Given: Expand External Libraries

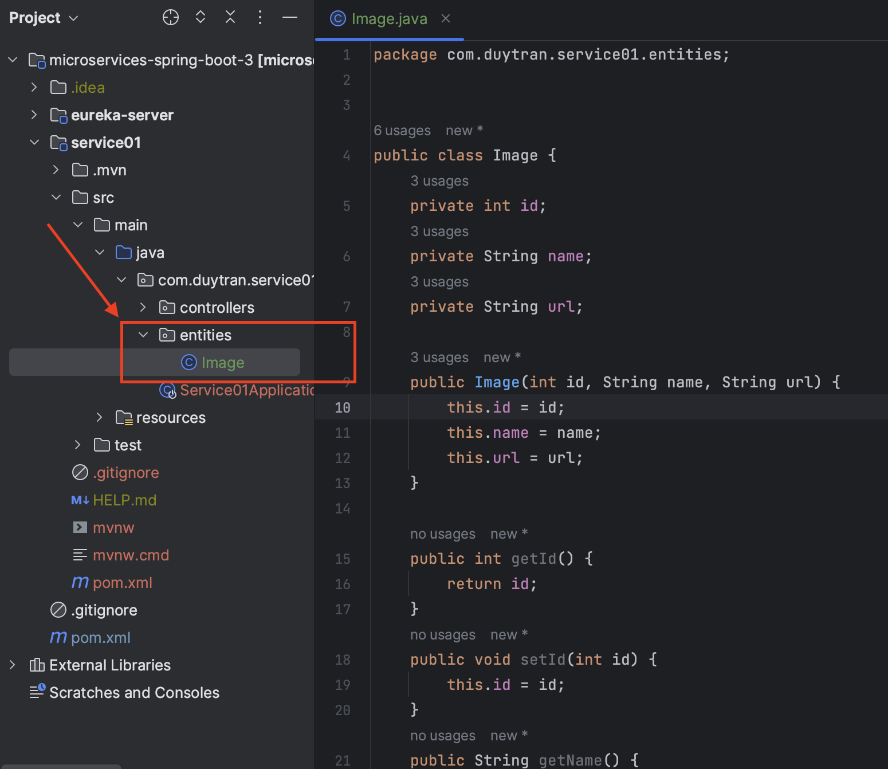Looking at the screenshot, I should pyautogui.click(x=13, y=665).
